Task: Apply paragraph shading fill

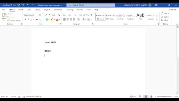Action: pos(83,19)
